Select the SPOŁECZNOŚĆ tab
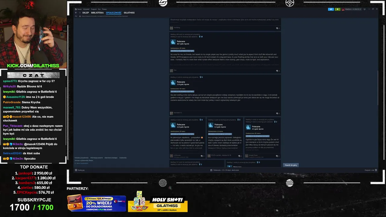 click(114, 13)
